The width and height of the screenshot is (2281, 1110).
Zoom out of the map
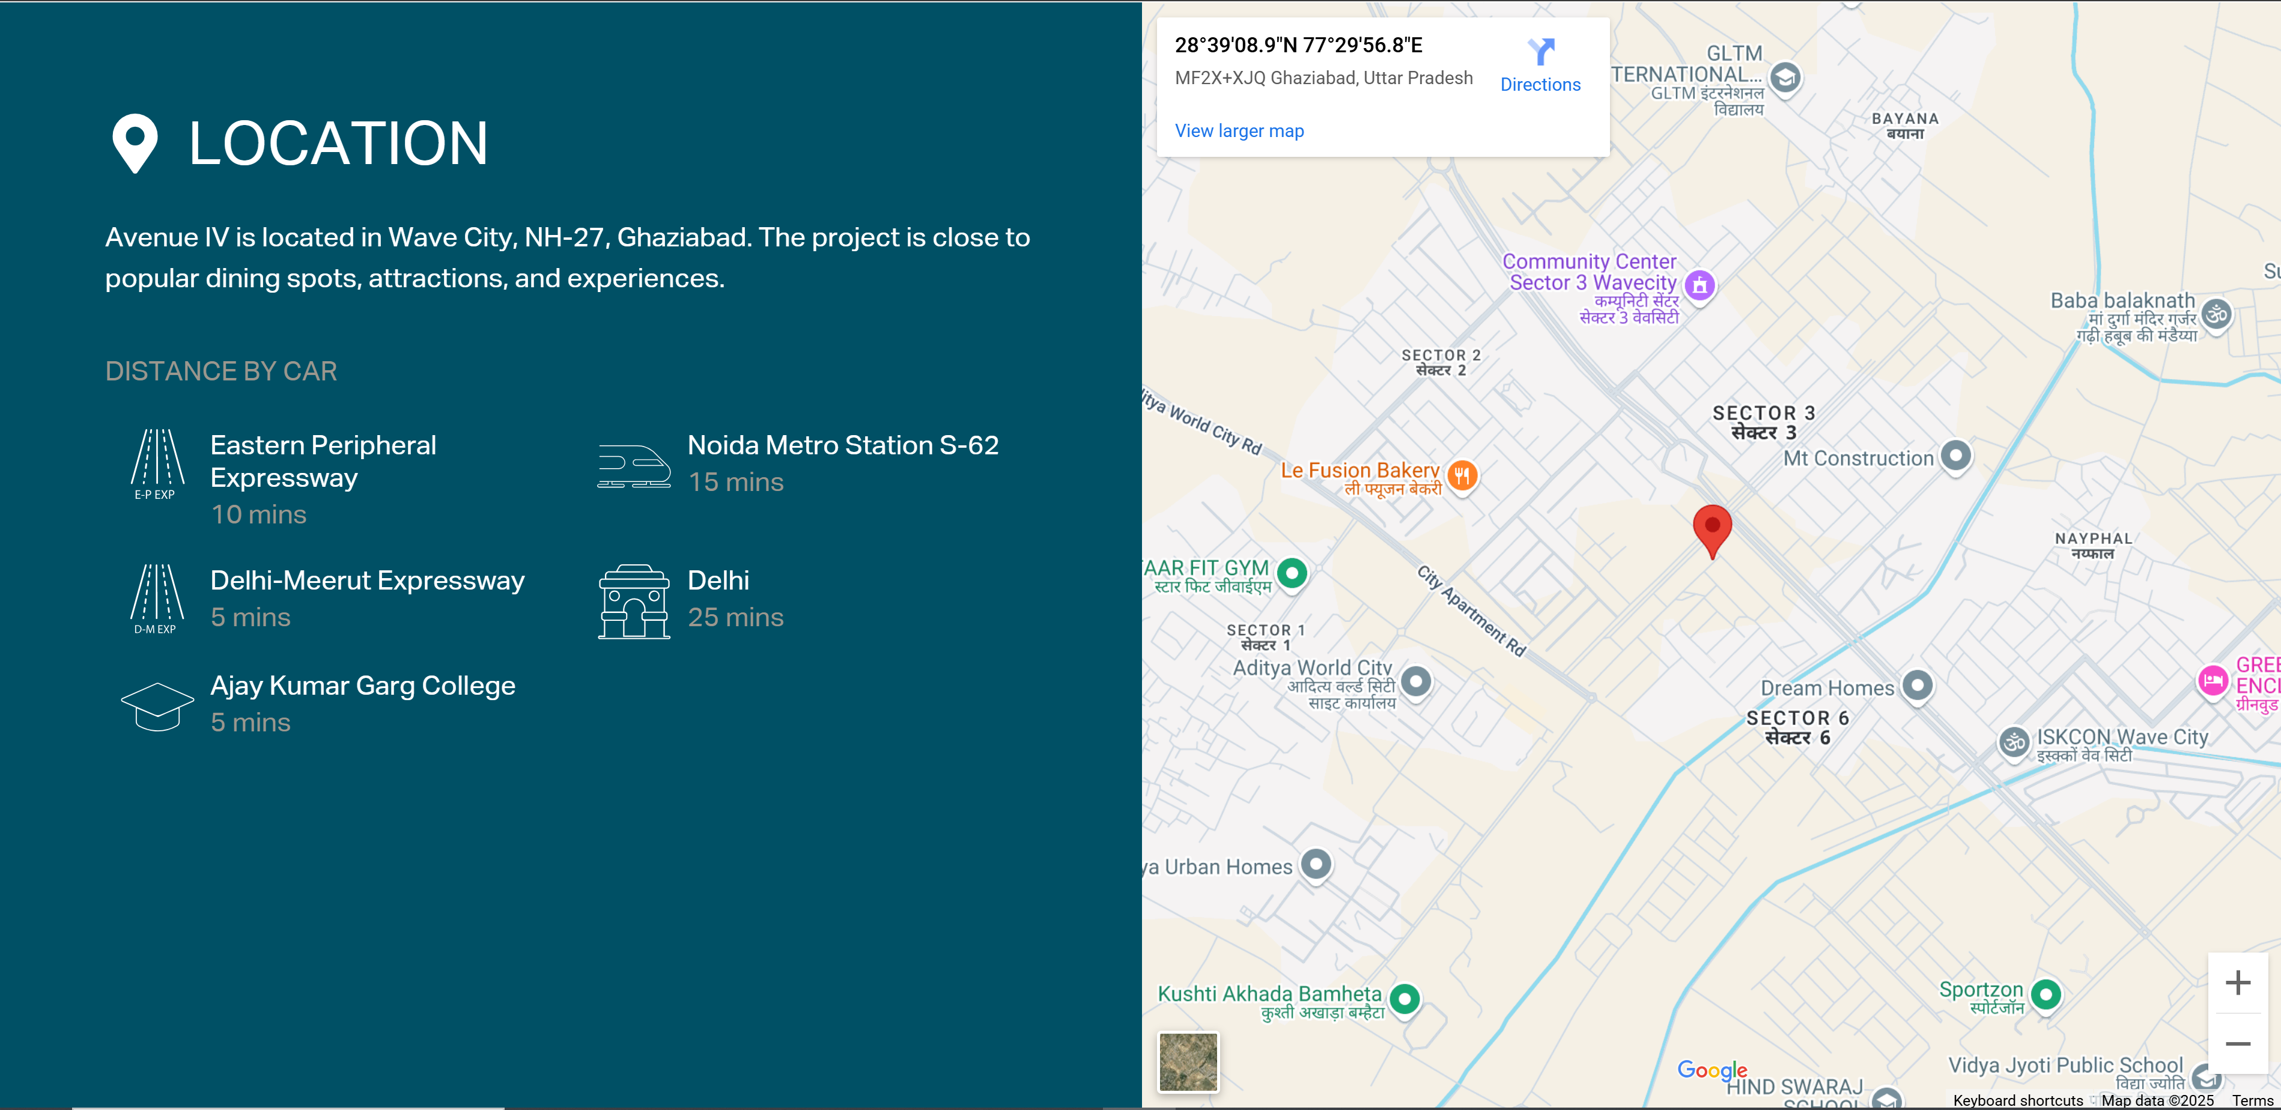(2238, 1043)
